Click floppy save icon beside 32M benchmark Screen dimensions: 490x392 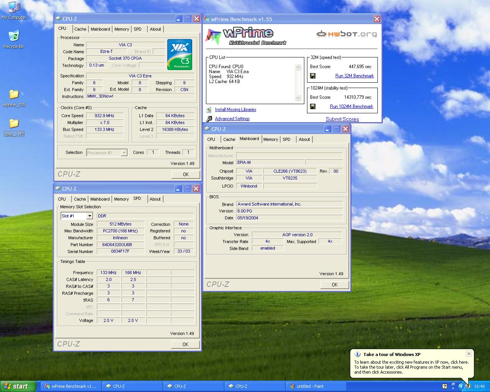pos(313,76)
